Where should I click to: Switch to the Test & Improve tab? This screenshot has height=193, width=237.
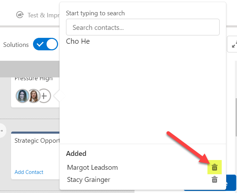point(42,15)
